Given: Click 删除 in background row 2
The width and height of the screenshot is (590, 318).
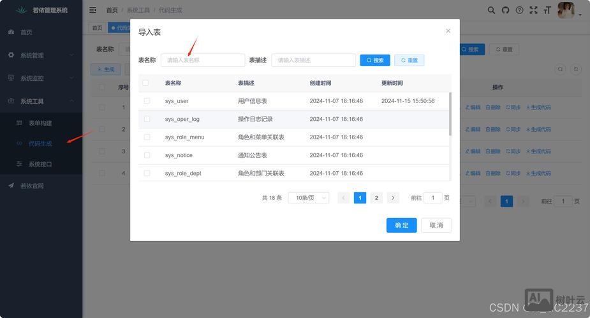Looking at the screenshot, I should point(493,129).
